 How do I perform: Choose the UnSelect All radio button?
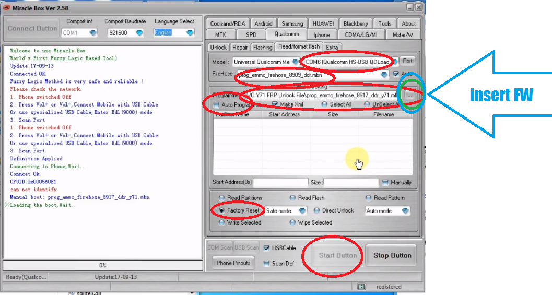[x=367, y=104]
